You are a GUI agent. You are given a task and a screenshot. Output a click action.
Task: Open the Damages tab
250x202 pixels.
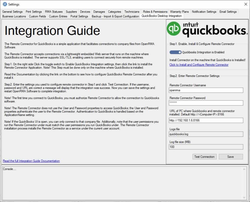(99, 12)
